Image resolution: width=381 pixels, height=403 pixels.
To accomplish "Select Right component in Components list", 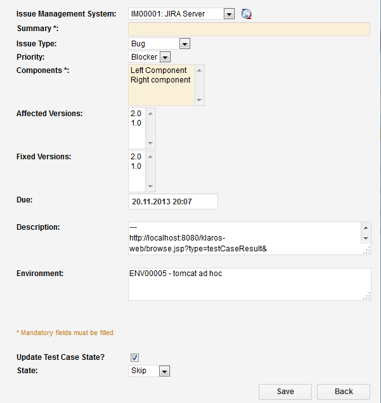I will [x=160, y=80].
